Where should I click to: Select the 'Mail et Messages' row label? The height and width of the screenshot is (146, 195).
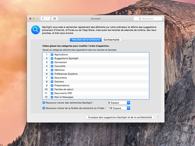pos(64,97)
